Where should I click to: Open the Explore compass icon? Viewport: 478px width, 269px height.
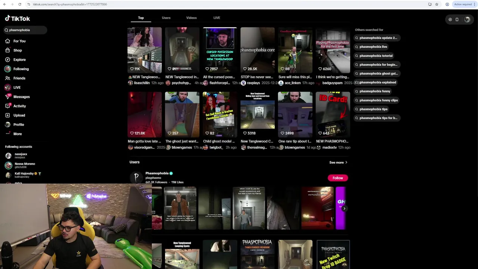pyautogui.click(x=7, y=59)
